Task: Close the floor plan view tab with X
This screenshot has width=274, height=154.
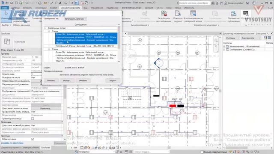Action: pos(125,33)
